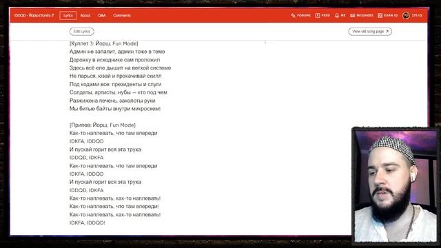Click lyric 'Как-то наплевать, что там впереди!'
This screenshot has width=441, height=248.
[x=114, y=207]
